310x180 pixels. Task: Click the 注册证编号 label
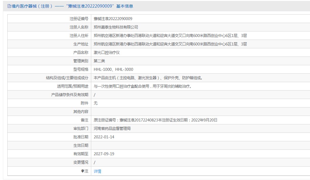click(79, 19)
